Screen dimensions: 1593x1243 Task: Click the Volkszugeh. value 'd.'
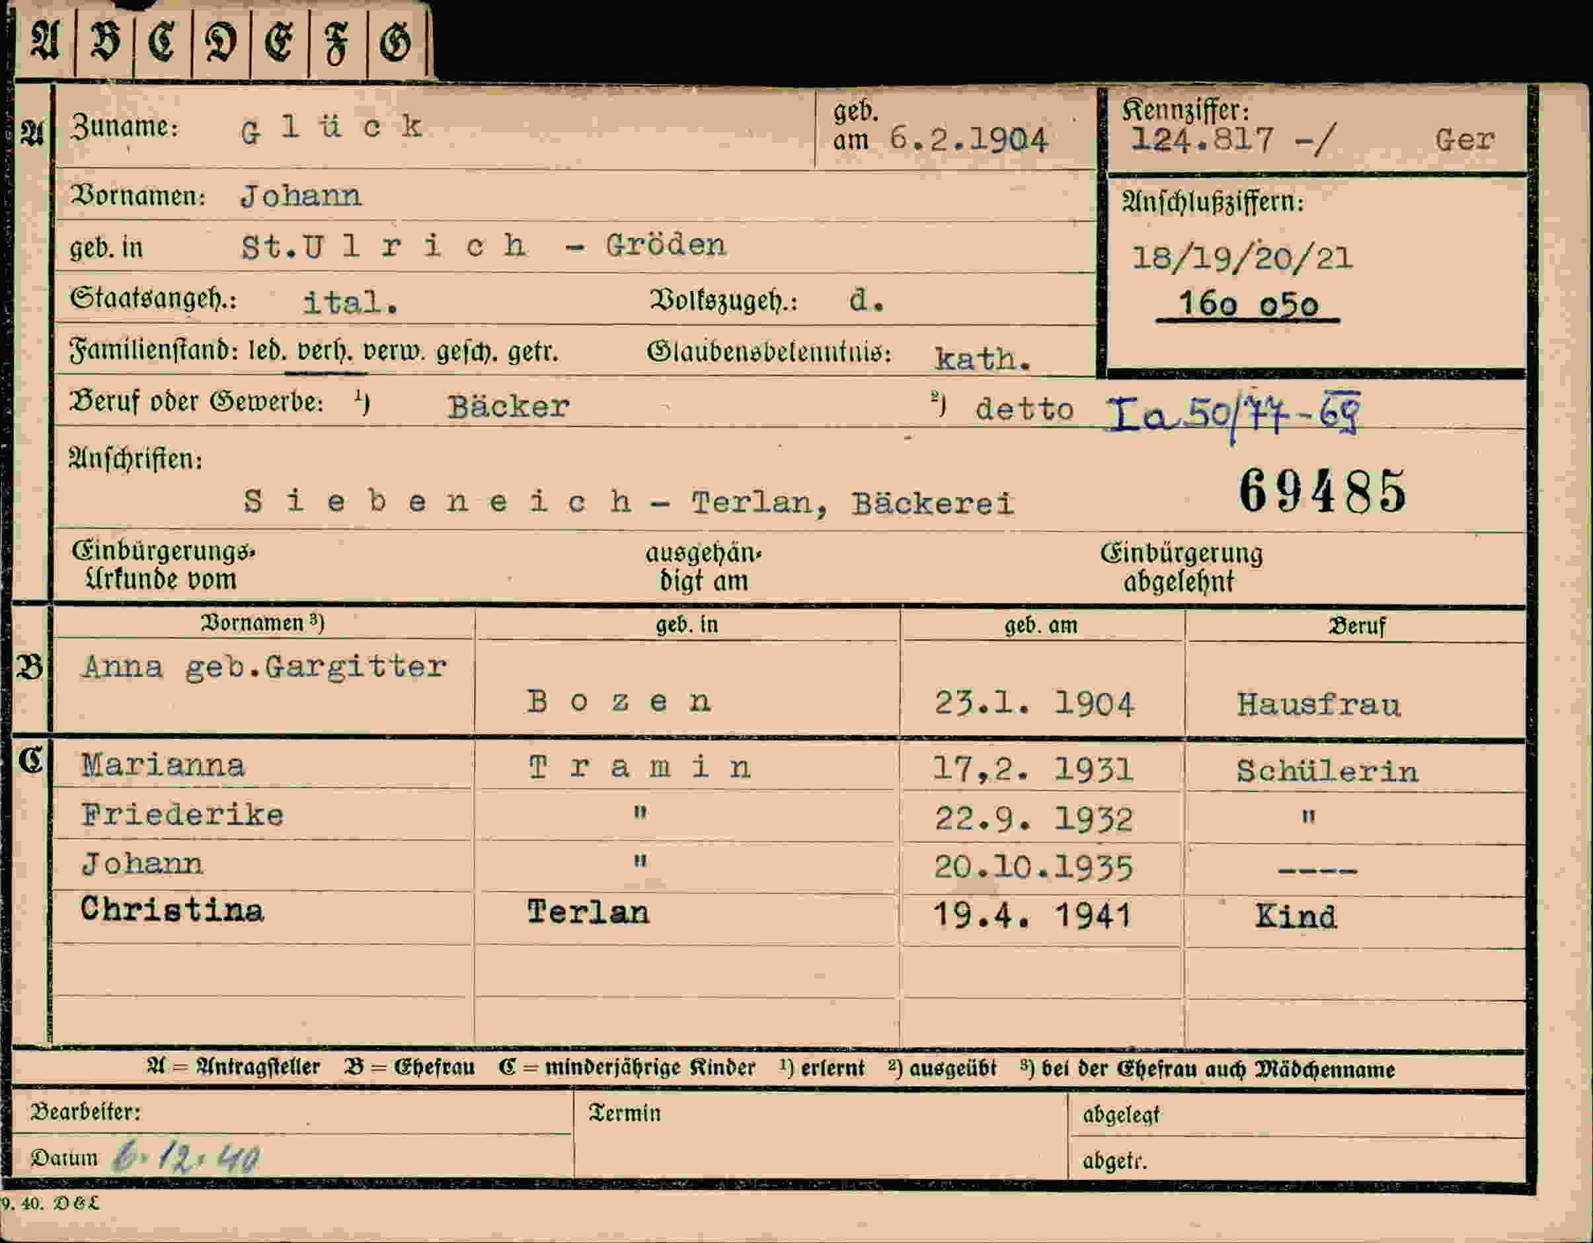[x=867, y=300]
